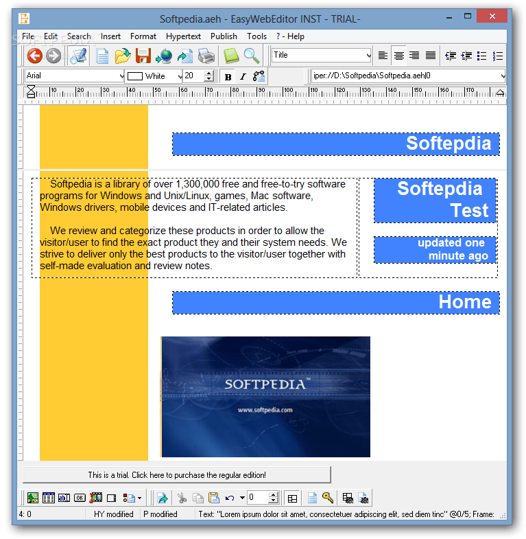Click the numeric field showing 0

259,497
